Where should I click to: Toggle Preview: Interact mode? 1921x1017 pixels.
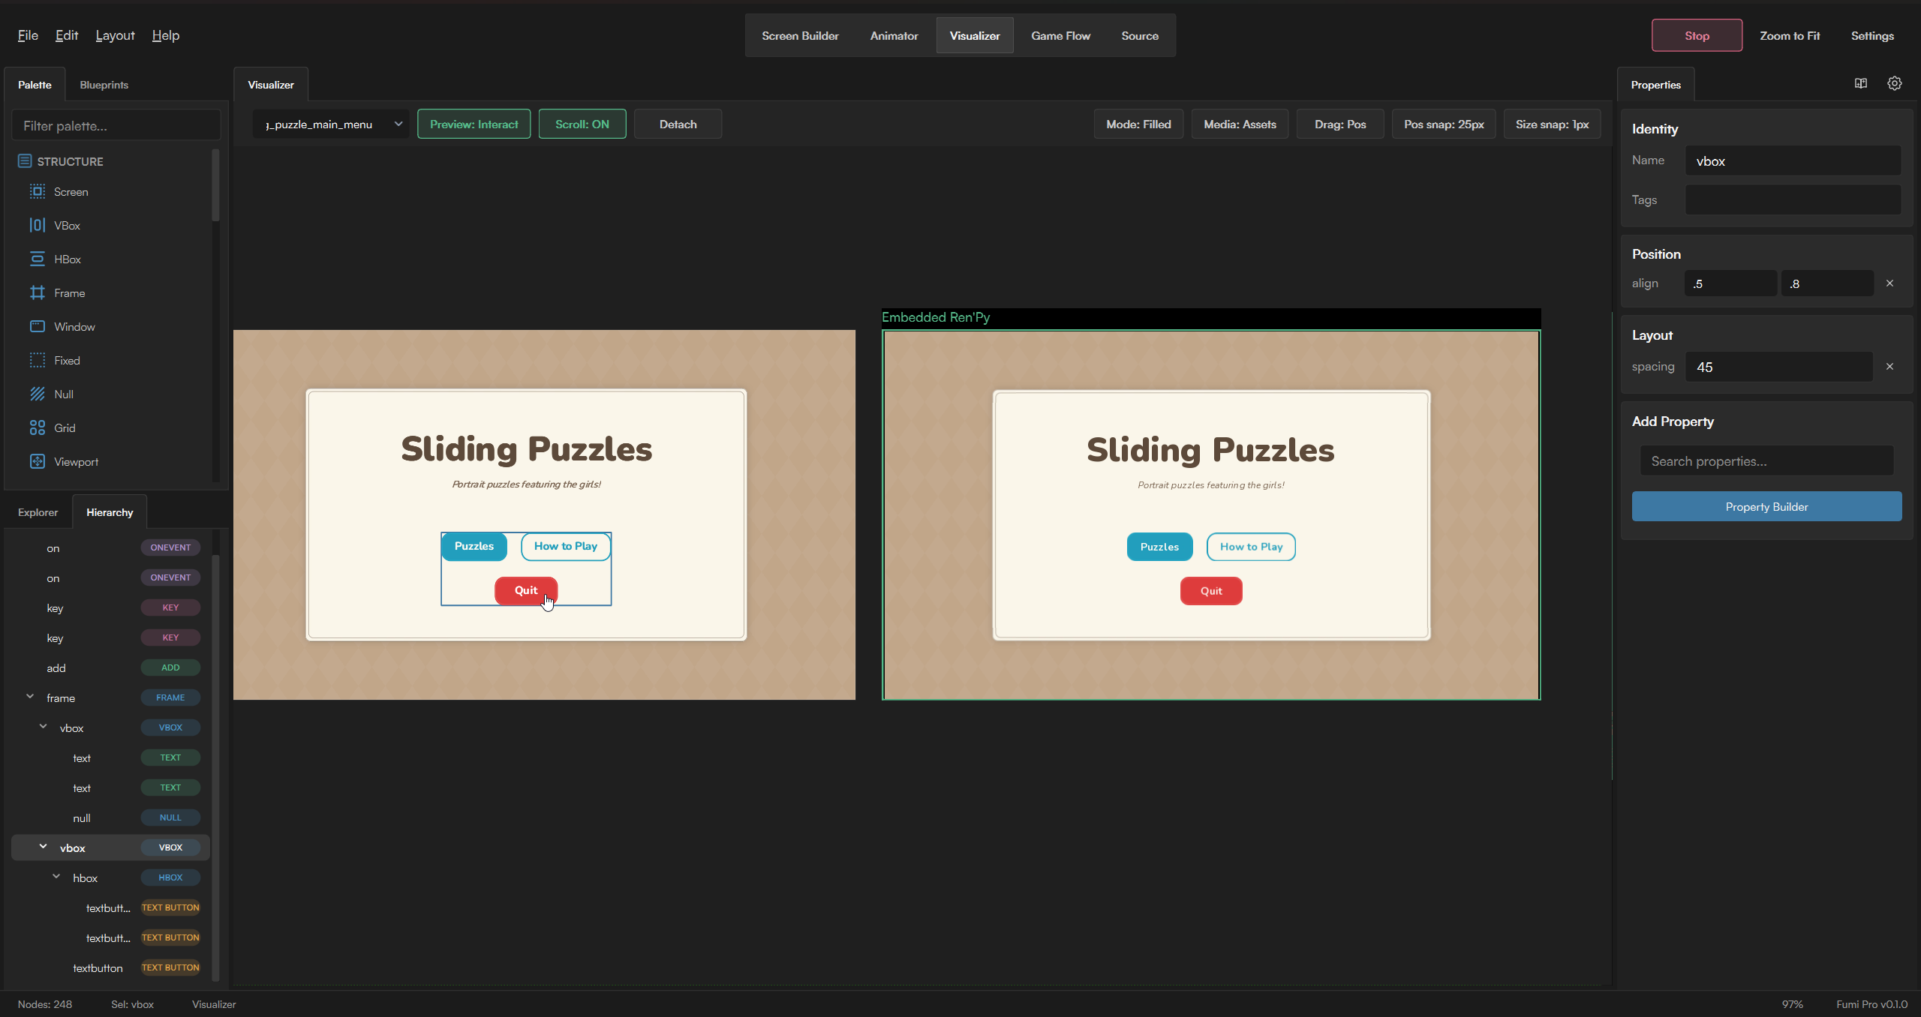click(473, 124)
